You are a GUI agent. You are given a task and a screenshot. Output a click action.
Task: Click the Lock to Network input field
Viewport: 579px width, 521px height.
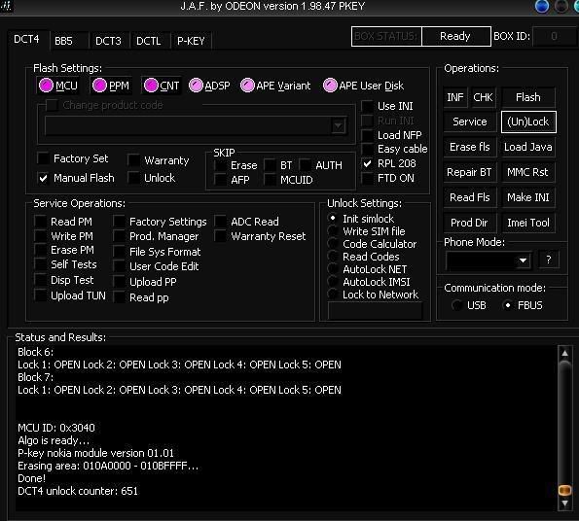[375, 311]
